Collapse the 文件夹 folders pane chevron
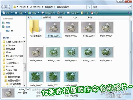 click(24, 38)
